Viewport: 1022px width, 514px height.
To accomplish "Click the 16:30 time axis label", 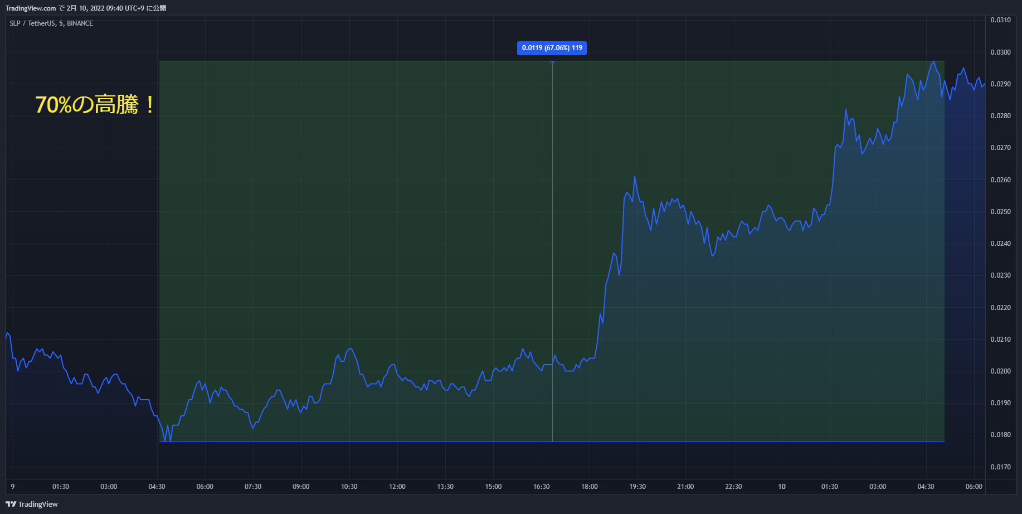I will tap(541, 487).
